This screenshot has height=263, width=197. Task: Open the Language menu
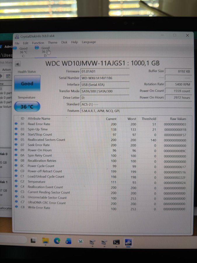[89, 42]
